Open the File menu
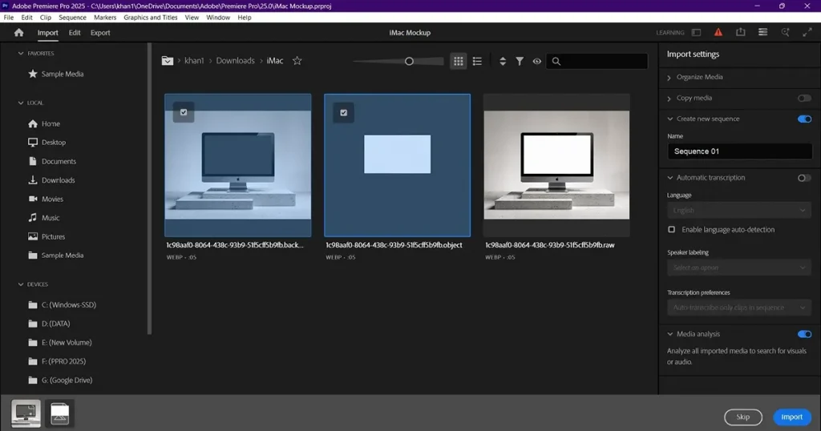821x431 pixels. click(8, 18)
